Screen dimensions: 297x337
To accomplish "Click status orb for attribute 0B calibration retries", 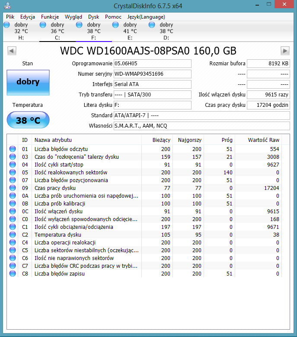I will [x=13, y=203].
